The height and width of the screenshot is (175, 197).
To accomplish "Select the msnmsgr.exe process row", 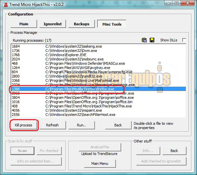I will 98,85.
